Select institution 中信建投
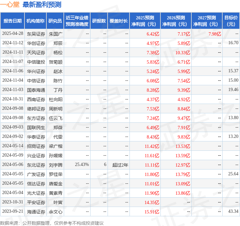The height and width of the screenshot is (226, 240). (x=36, y=62)
